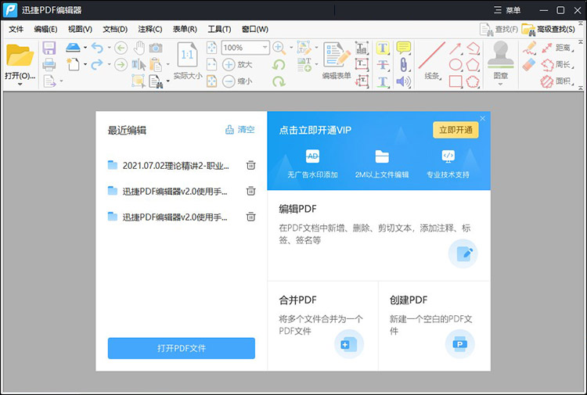This screenshot has width=587, height=395.
Task: Select the strikethrough text tool
Action: pyautogui.click(x=383, y=65)
